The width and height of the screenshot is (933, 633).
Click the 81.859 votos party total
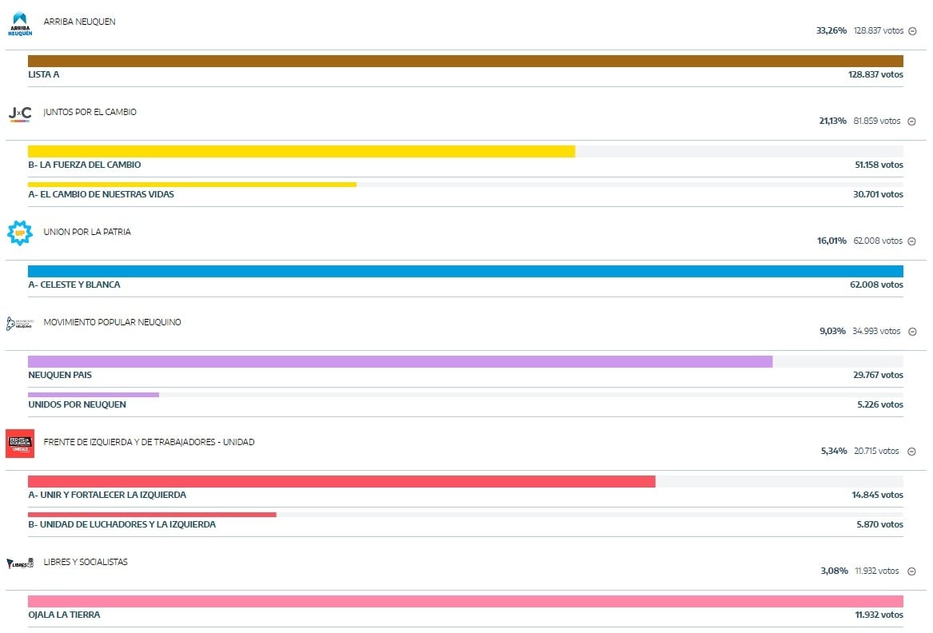click(x=877, y=121)
